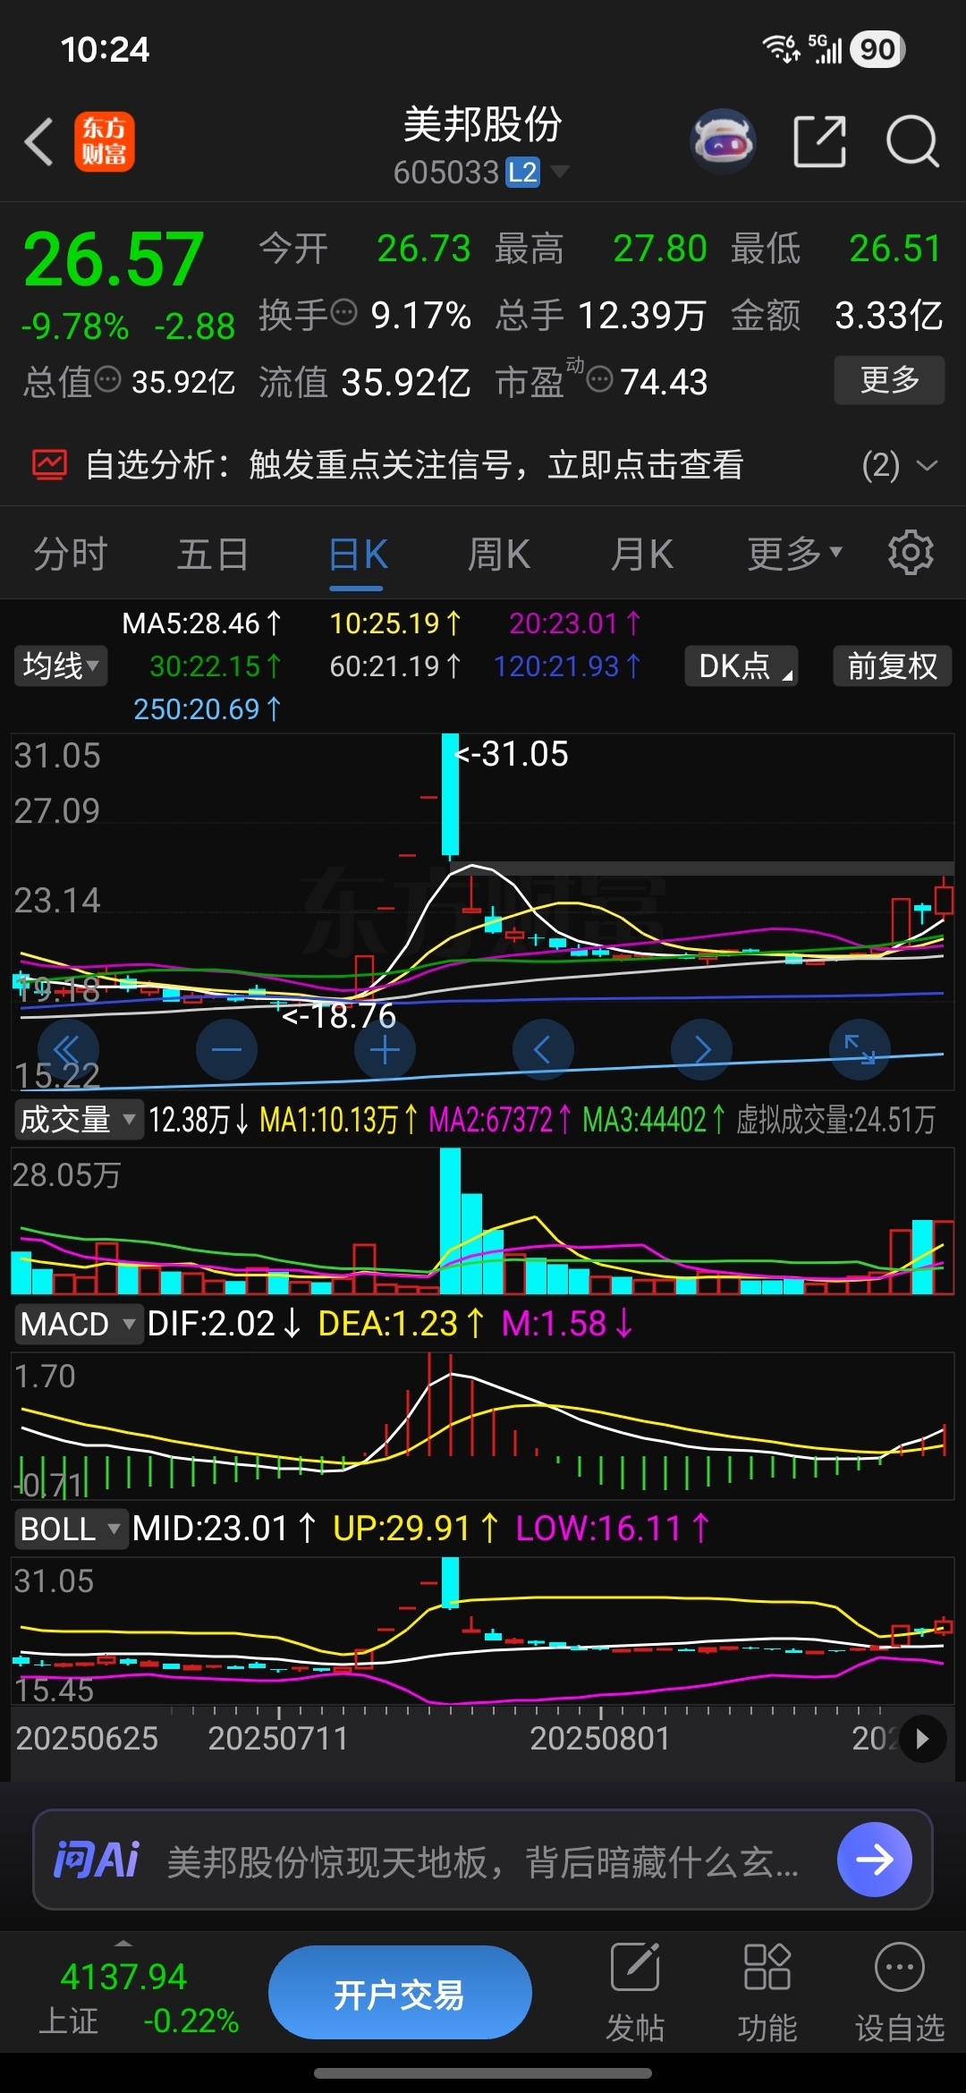Switch to 分时 tab

(70, 554)
